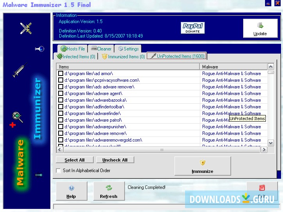This screenshot has height=212, width=283.
Task: Check the 'adware remover' folder checkbox
Action: click(x=61, y=133)
